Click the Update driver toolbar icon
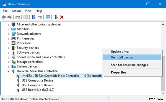 (x=56, y=17)
